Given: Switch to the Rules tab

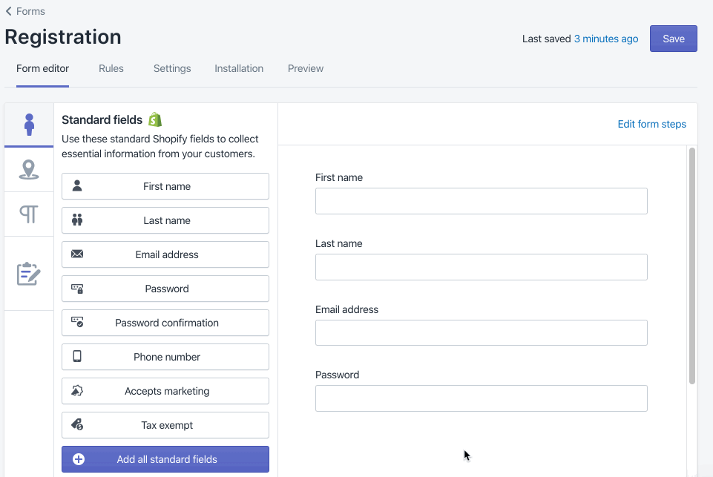Looking at the screenshot, I should (111, 68).
